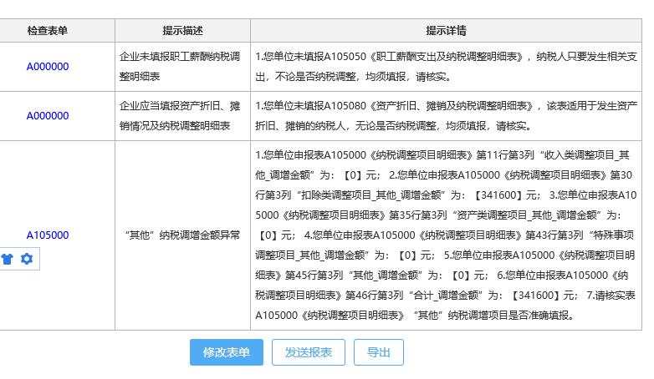This screenshot has width=654, height=379.
Task: Click the blue T-shirt skin icon
Action: [x=8, y=259]
